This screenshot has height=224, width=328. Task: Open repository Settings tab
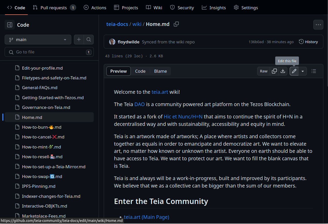[246, 8]
